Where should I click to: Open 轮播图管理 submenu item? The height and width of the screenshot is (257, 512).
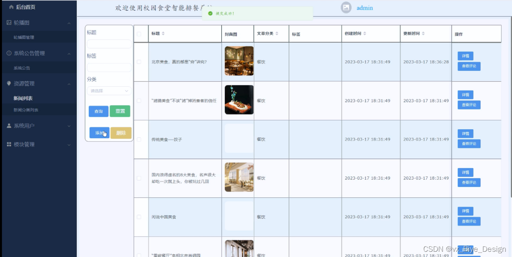click(24, 37)
